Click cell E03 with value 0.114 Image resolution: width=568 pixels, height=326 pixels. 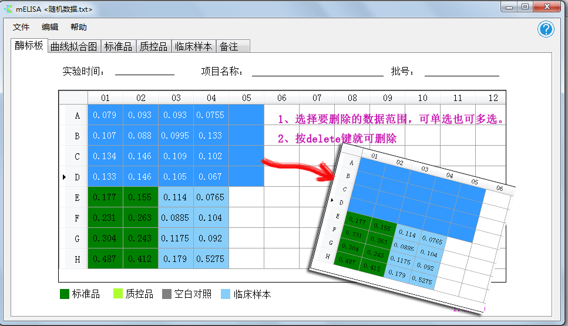point(176,197)
